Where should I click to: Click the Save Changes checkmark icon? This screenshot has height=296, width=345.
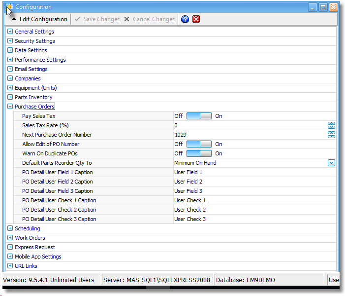pyautogui.click(x=77, y=19)
